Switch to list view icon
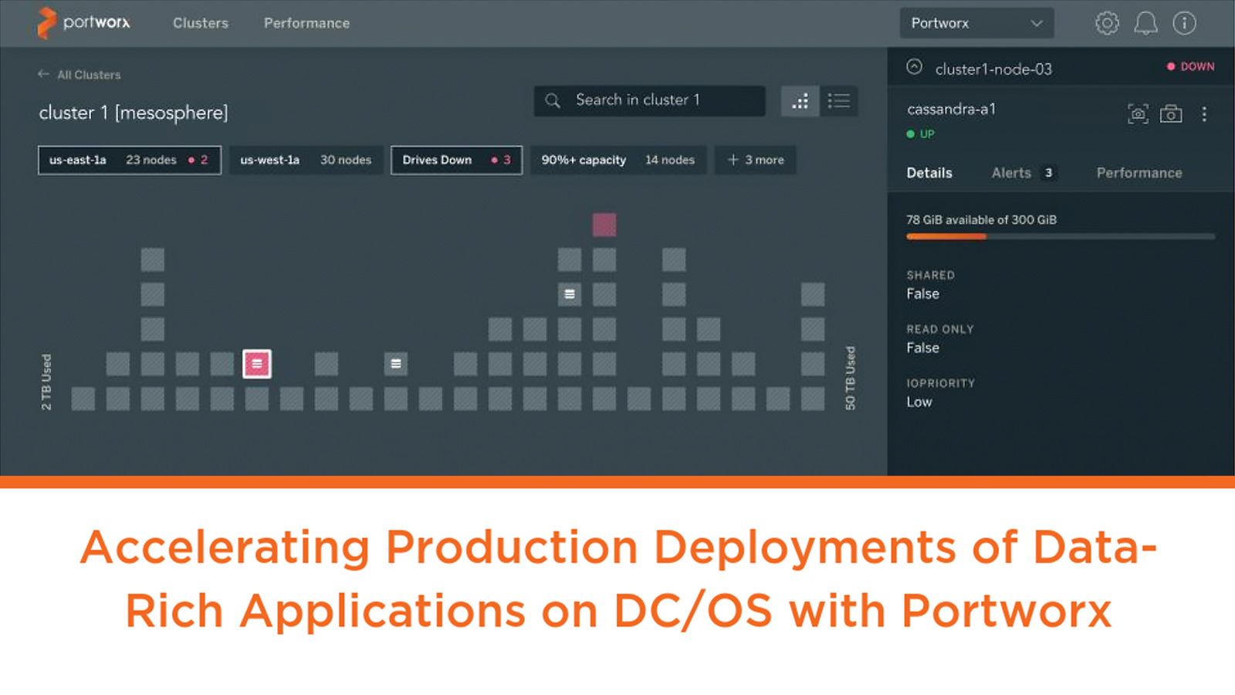This screenshot has width=1235, height=695. click(839, 101)
